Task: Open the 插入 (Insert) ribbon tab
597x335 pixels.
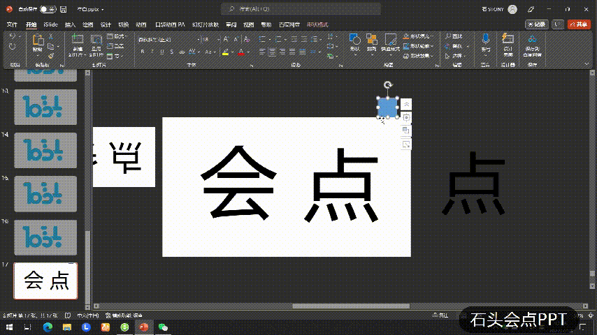Action: [70, 24]
